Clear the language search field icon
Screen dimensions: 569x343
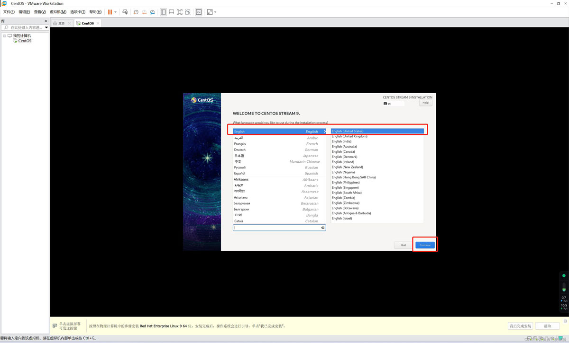323,228
